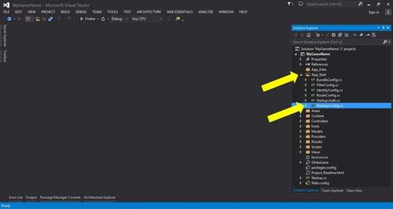
Task: Click the Refresh browser icon in toolbar
Action: coord(103,19)
